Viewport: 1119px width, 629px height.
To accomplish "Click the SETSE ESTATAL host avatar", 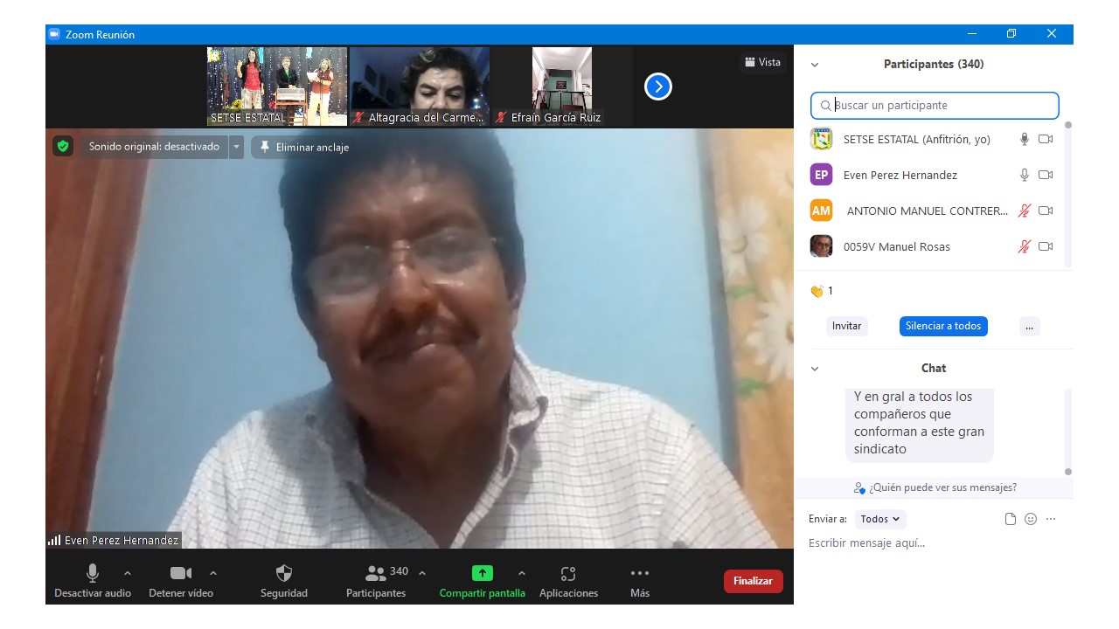I will coord(821,139).
